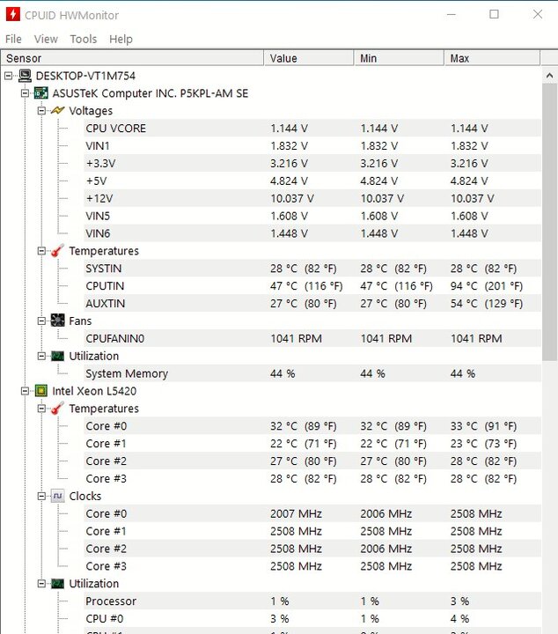Collapse the Xeon Temperatures group
558x634 pixels.
pos(41,409)
